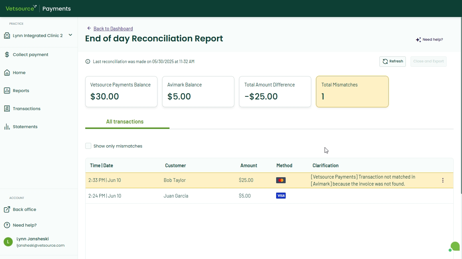462x259 pixels.
Task: Open sidebar Need help?
Action: pyautogui.click(x=25, y=225)
